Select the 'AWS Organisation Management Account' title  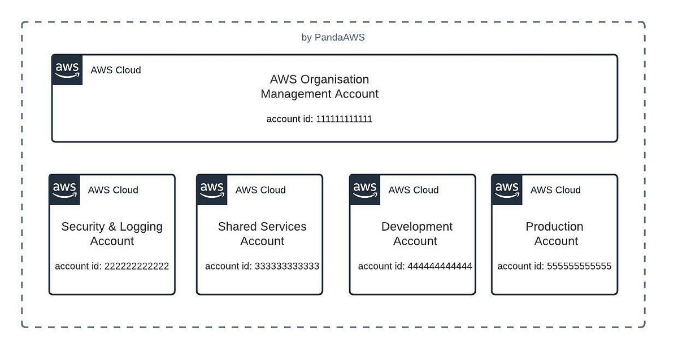tap(320, 87)
